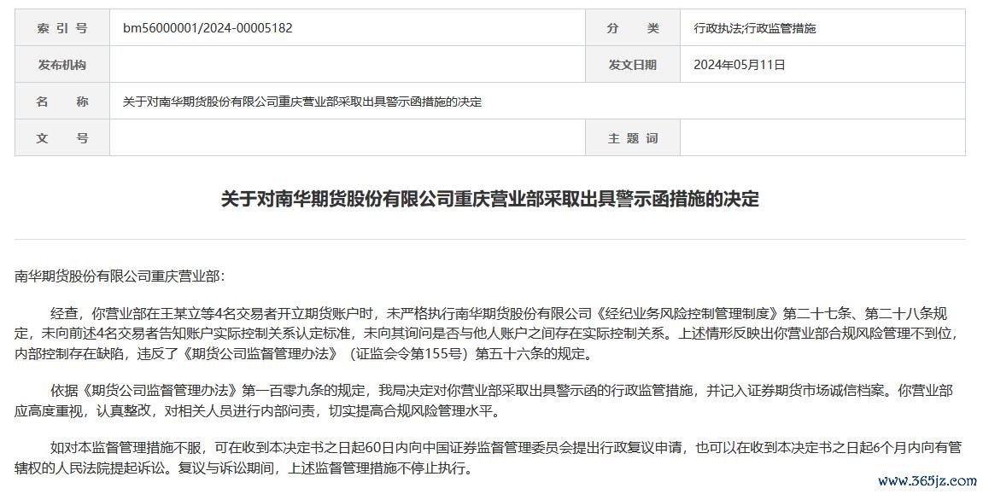Click the salutation line 南华期货股份有限公司重庆营业部：
The image size is (983, 494).
point(119,277)
